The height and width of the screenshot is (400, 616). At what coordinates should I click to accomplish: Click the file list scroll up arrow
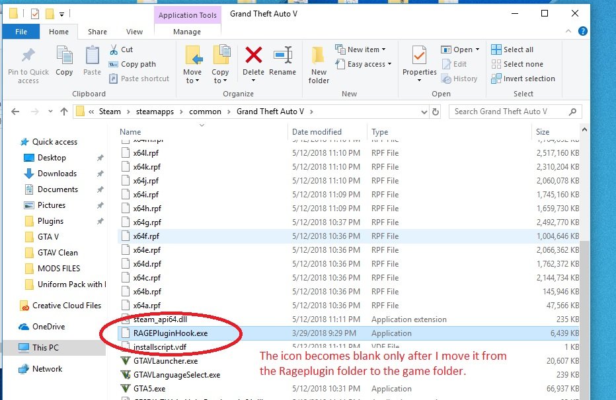click(584, 130)
